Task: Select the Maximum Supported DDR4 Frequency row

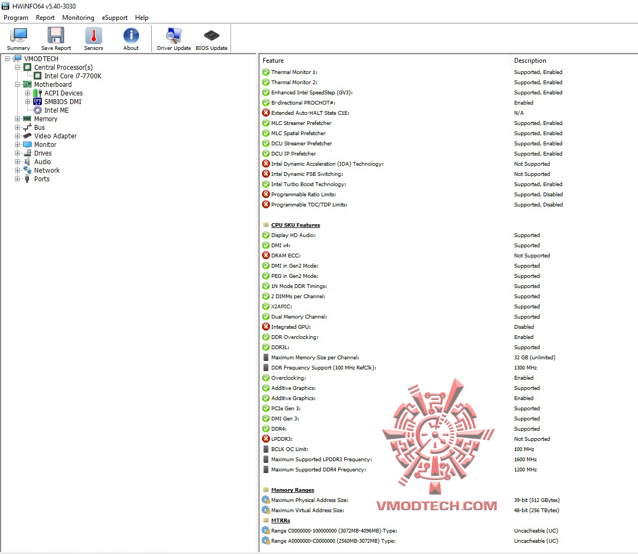Action: click(x=448, y=469)
